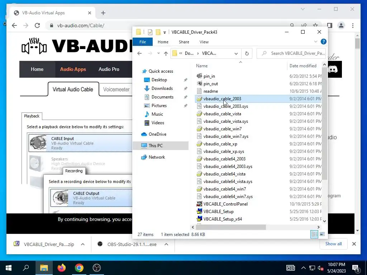This screenshot has width=367, height=275.
Task: Go back in the Chrome browser
Action: [14, 25]
